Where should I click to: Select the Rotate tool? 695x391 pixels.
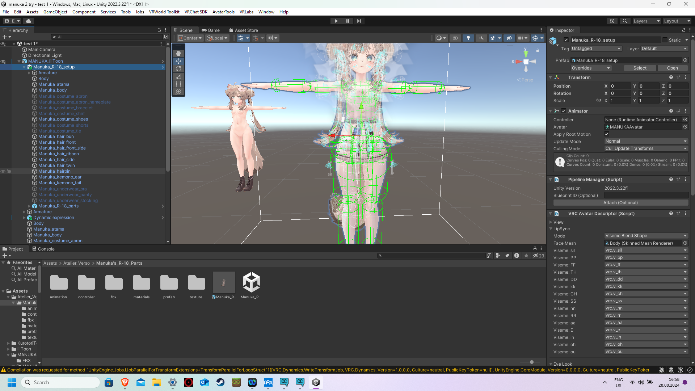[x=178, y=69]
